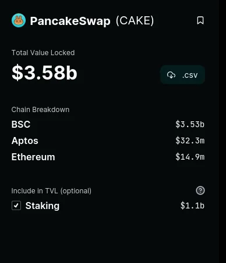Bookmark PancakeSwap with the bookmark icon
The image size is (226, 263).
200,20
